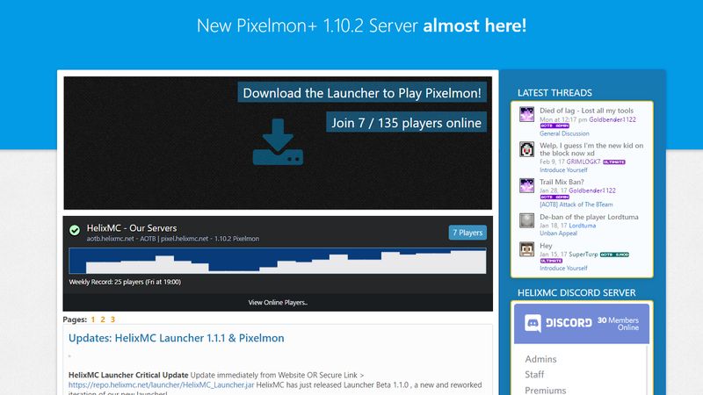Click '30 Members Online' in Discord widget
703x395 pixels.
coord(618,323)
